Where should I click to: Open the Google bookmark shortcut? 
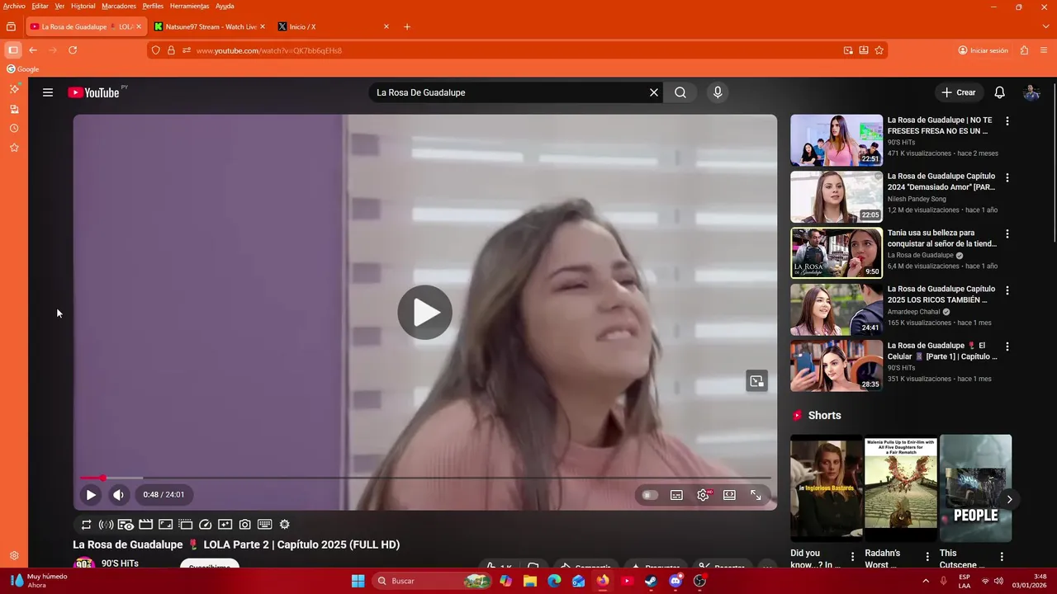[22, 69]
